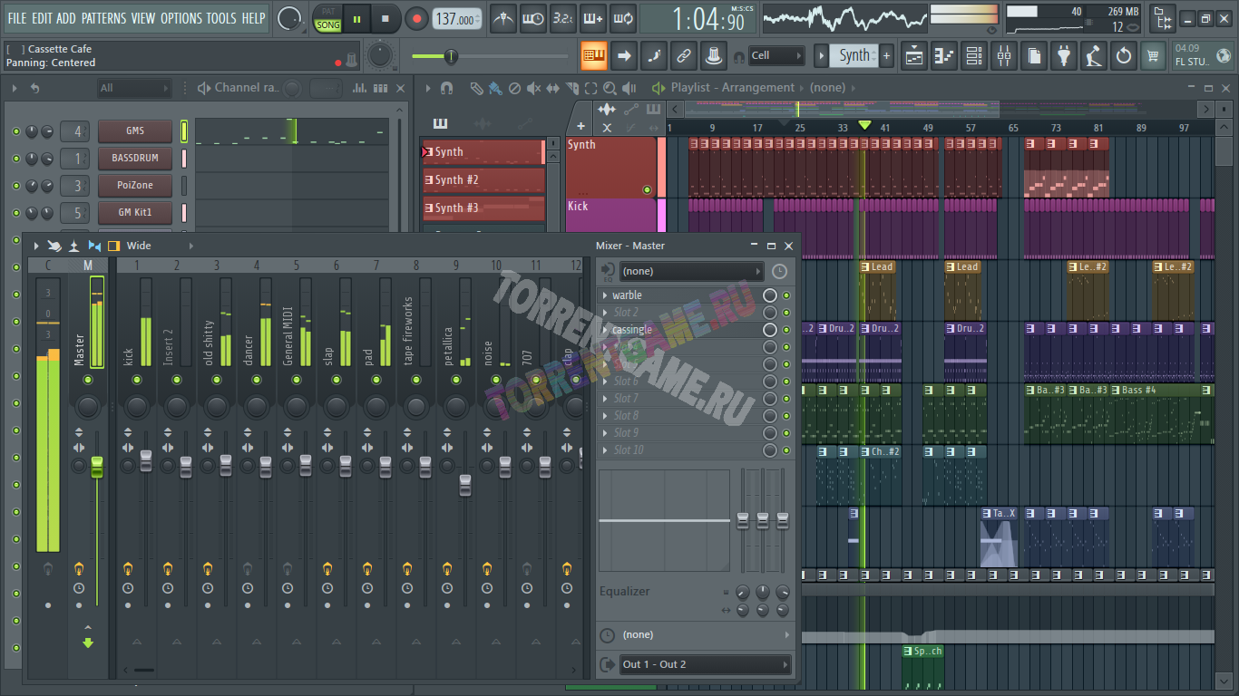Image resolution: width=1239 pixels, height=696 pixels.
Task: Open the channel rack toolbar icon
Action: tap(973, 56)
